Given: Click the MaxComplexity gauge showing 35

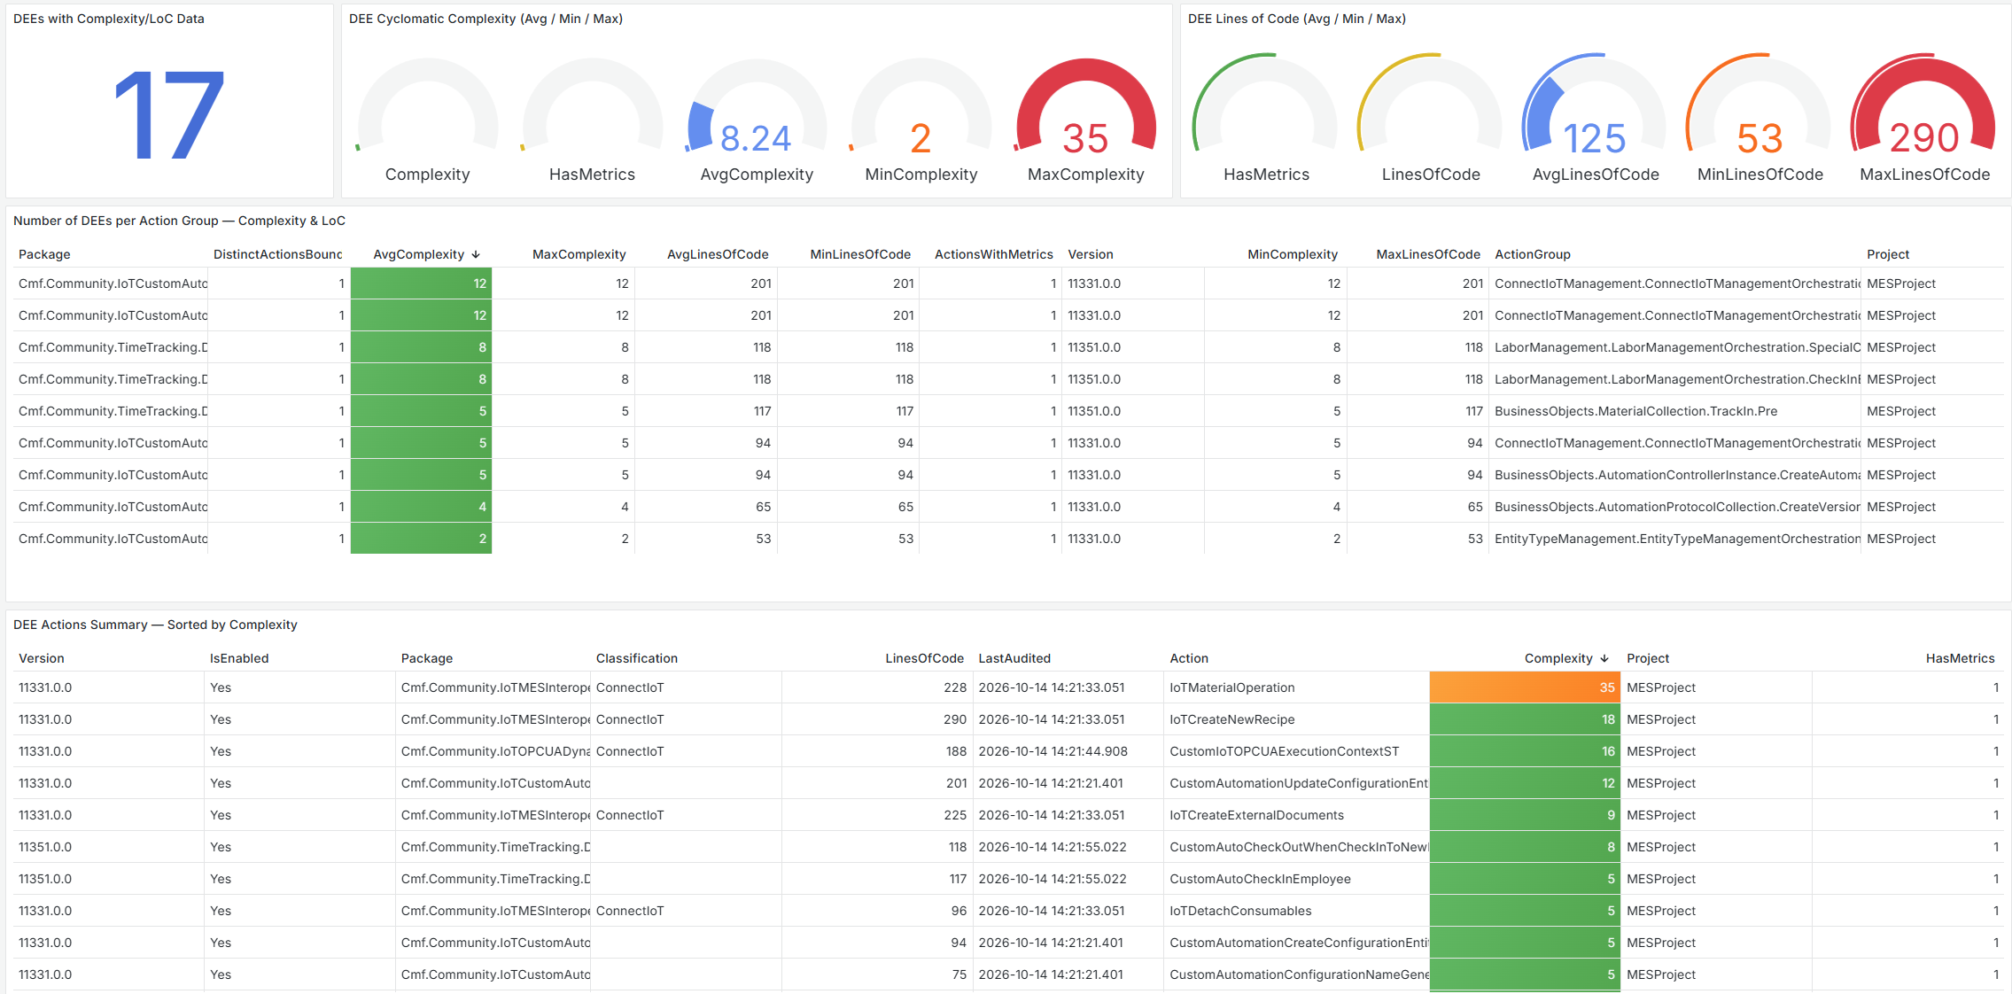Looking at the screenshot, I should click(1085, 120).
